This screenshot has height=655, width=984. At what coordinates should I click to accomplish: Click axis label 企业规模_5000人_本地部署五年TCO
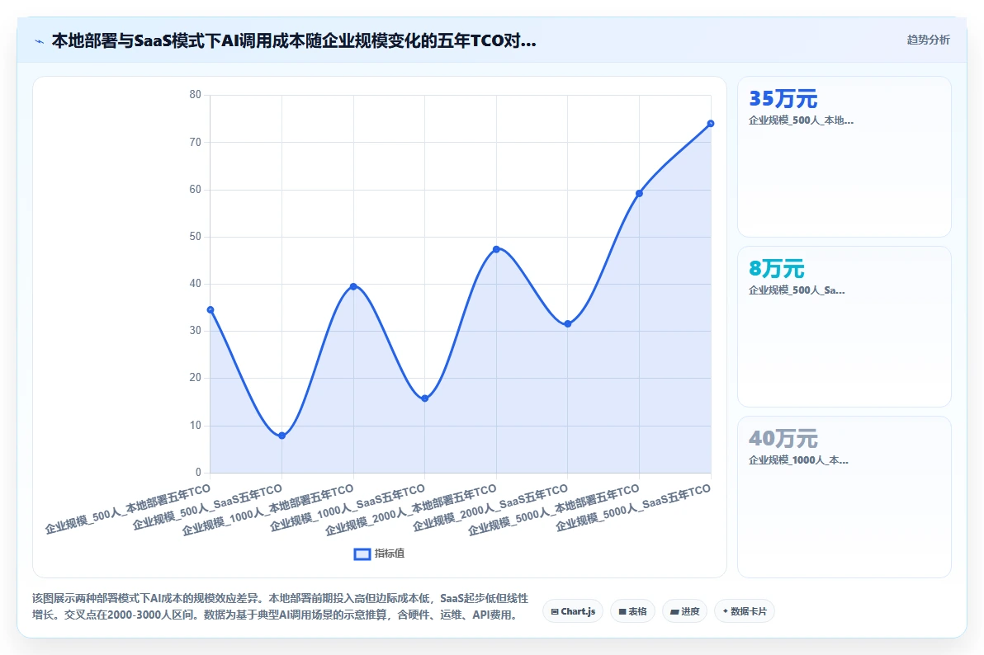(x=554, y=510)
